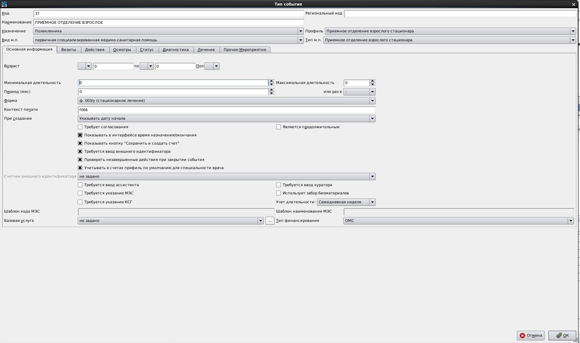The width and height of the screenshot is (580, 343).
Task: Open the Назначение combo box
Action: point(300,31)
